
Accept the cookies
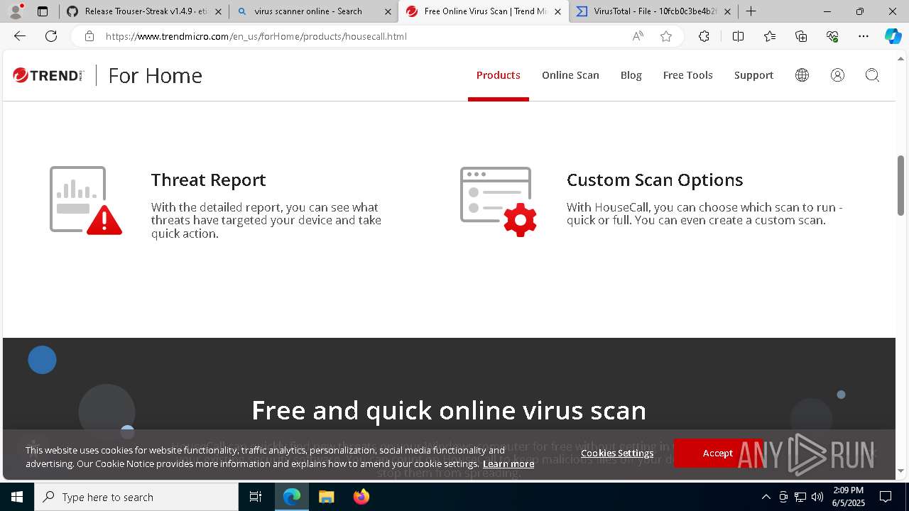[717, 453]
